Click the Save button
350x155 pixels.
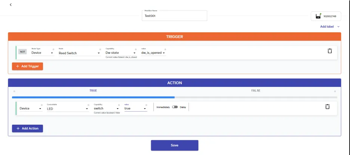pyautogui.click(x=174, y=145)
